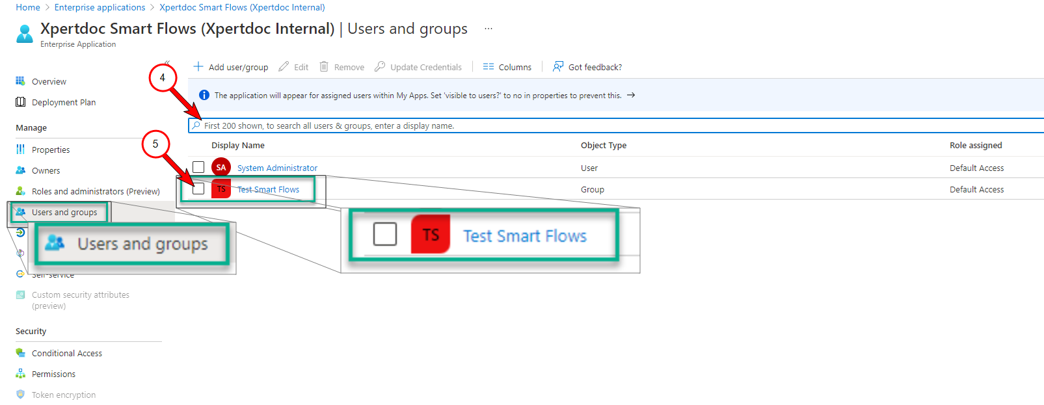Sort by Display Name column header
Image resolution: width=1044 pixels, height=405 pixels.
pyautogui.click(x=238, y=145)
